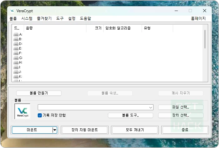
Task: Open the 도움말 menu
Action: pyautogui.click(x=85, y=19)
